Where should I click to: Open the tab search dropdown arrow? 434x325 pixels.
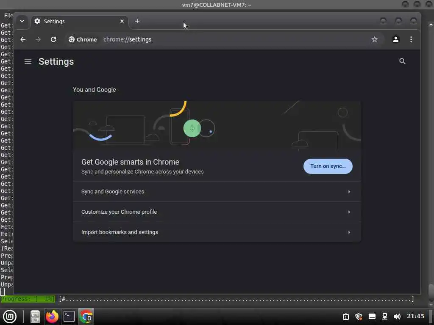click(22, 21)
